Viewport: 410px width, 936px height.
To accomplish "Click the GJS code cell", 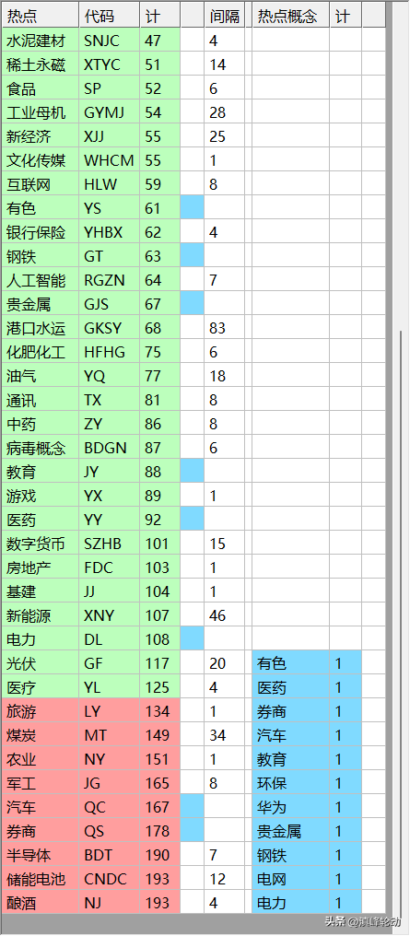I will (x=111, y=304).
